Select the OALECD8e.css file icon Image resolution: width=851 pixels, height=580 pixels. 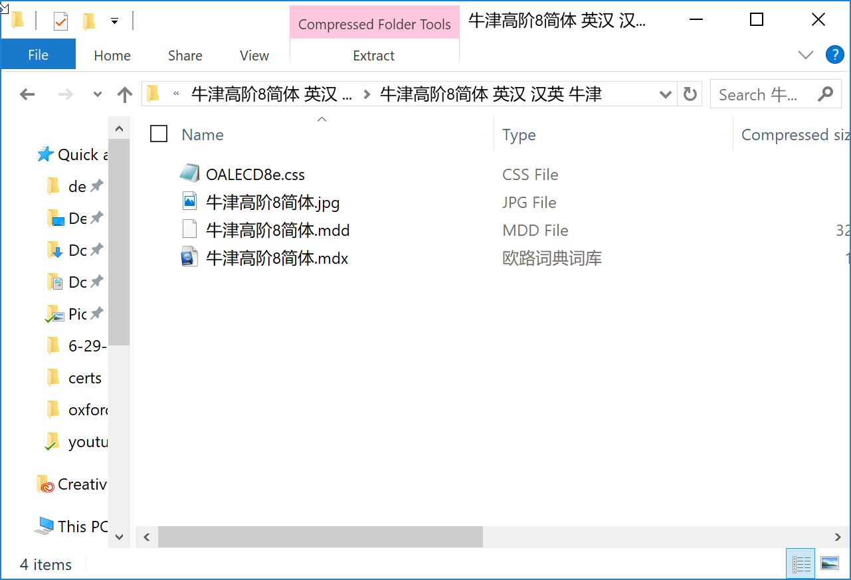click(189, 174)
